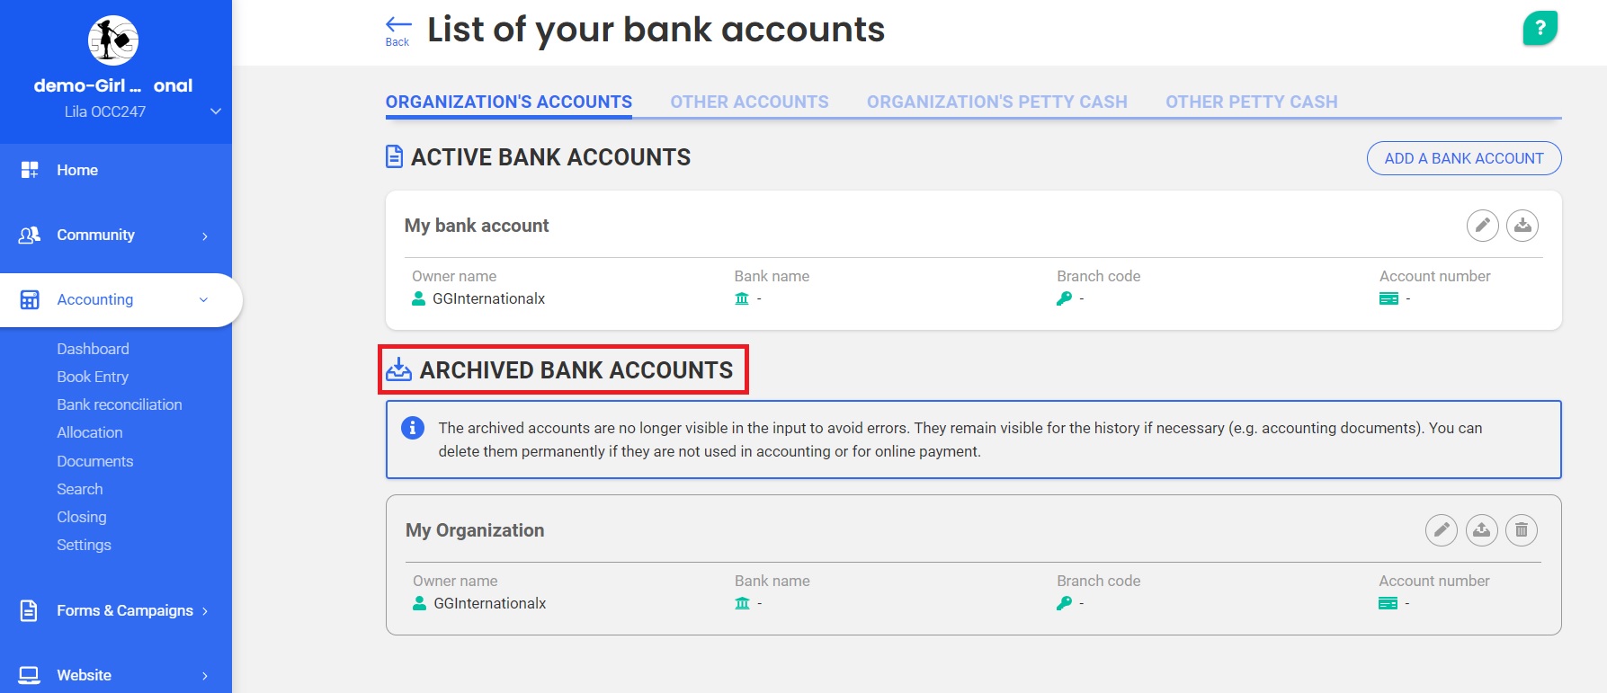Select the Other Petty Cash tab
The image size is (1607, 693).
[x=1251, y=102]
